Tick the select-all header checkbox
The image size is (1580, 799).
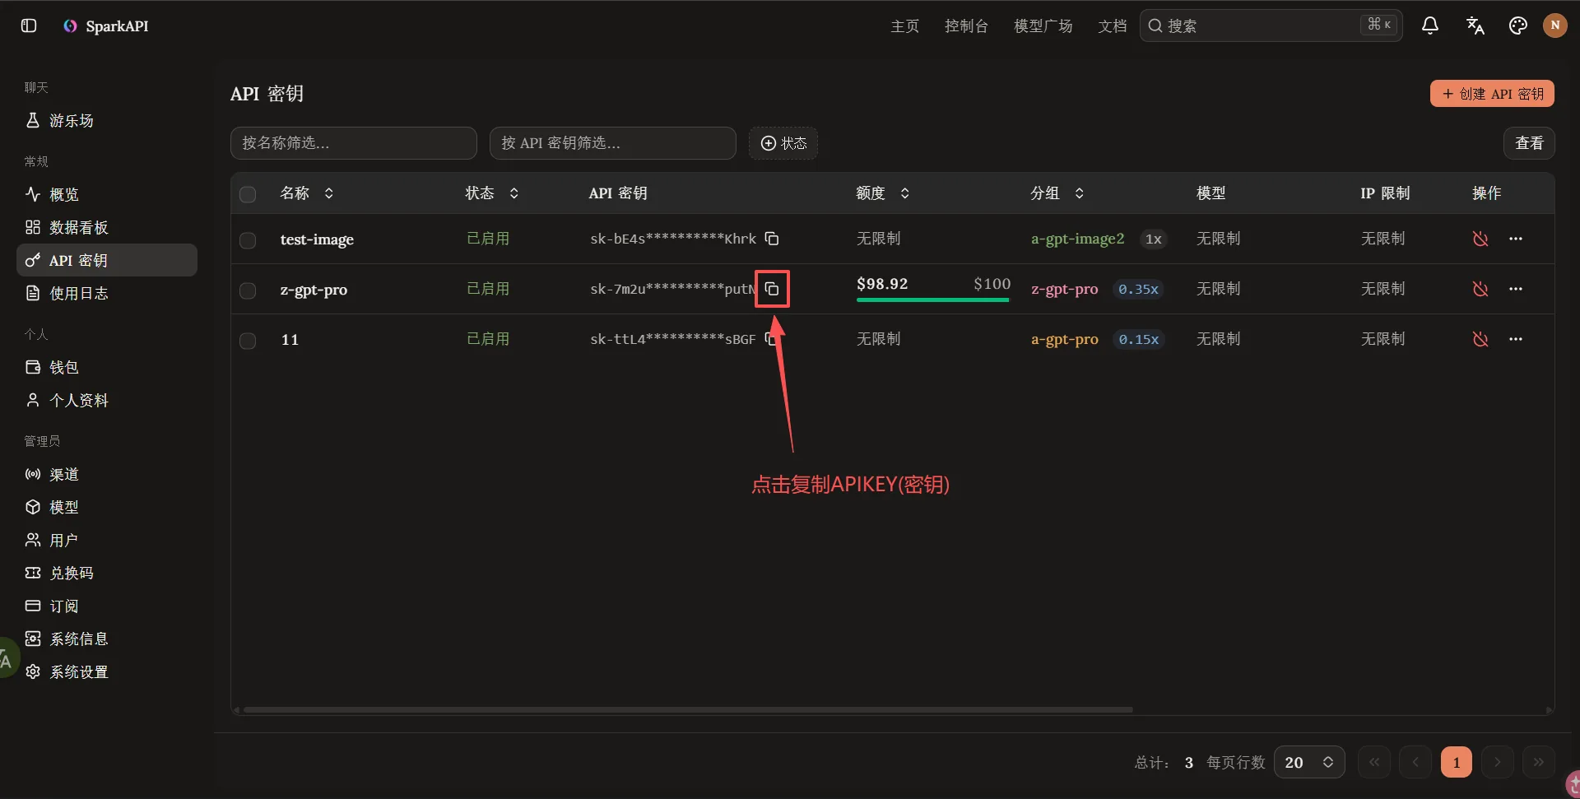click(248, 194)
